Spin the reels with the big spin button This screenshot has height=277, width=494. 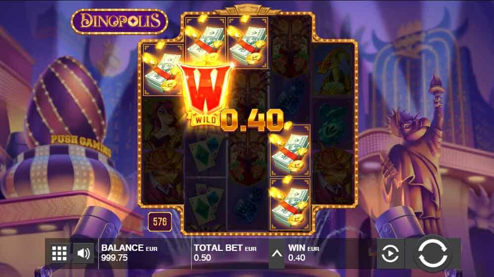(433, 253)
